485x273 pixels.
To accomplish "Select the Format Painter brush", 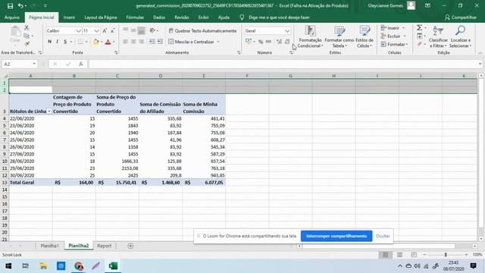I will point(27,44).
